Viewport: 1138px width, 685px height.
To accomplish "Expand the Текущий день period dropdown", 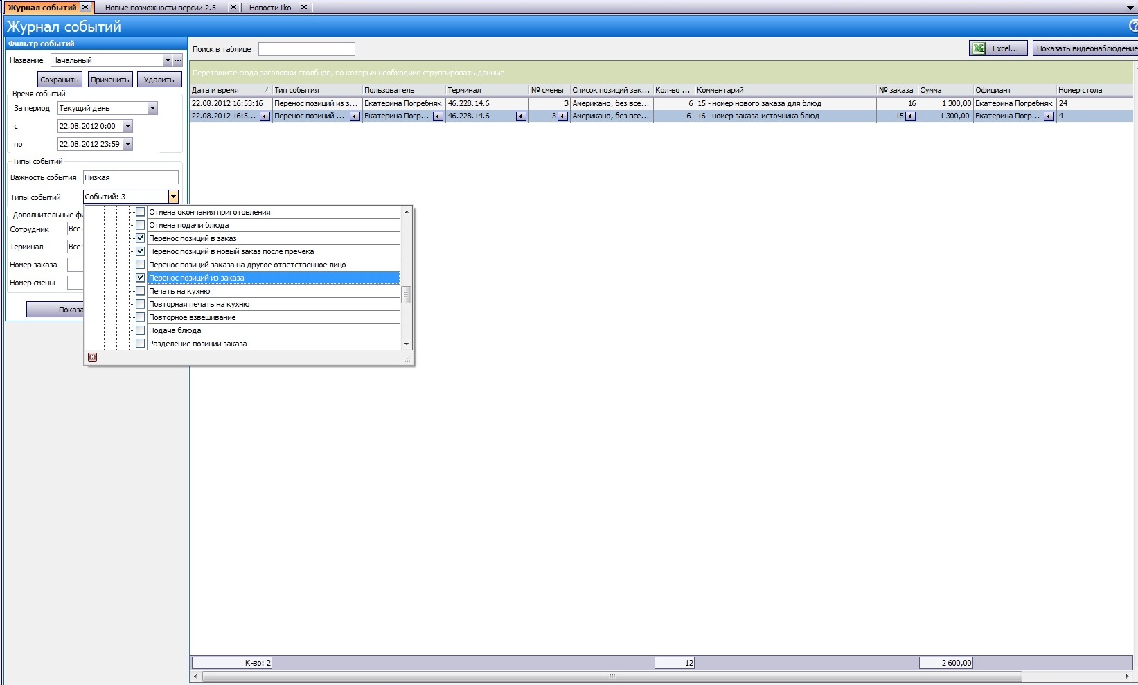I will (x=153, y=108).
